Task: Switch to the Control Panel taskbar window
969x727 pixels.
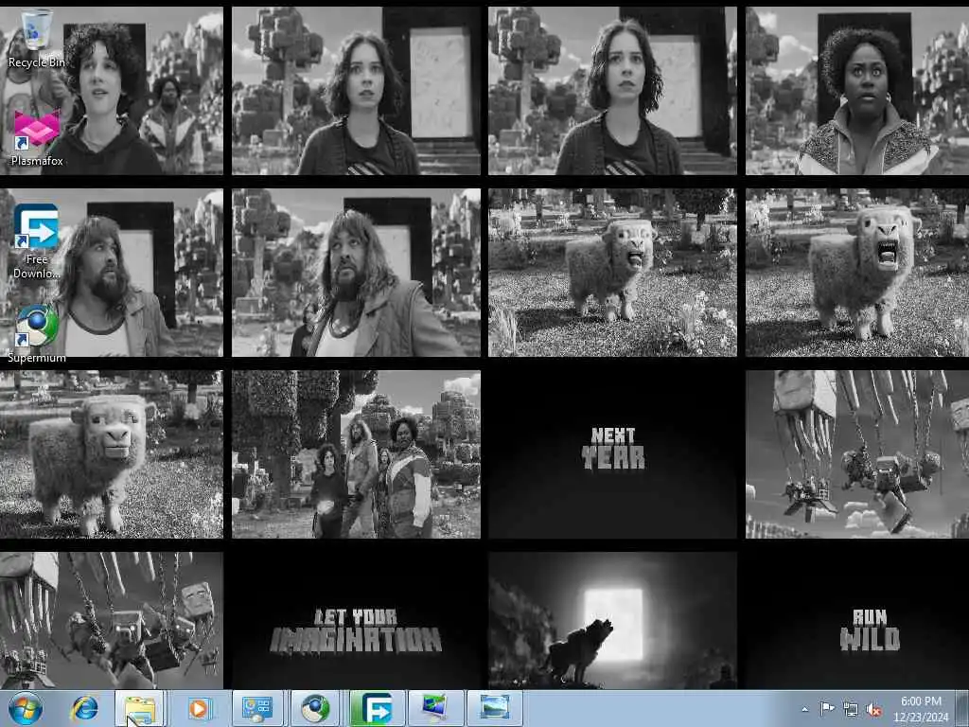Action: tap(257, 708)
